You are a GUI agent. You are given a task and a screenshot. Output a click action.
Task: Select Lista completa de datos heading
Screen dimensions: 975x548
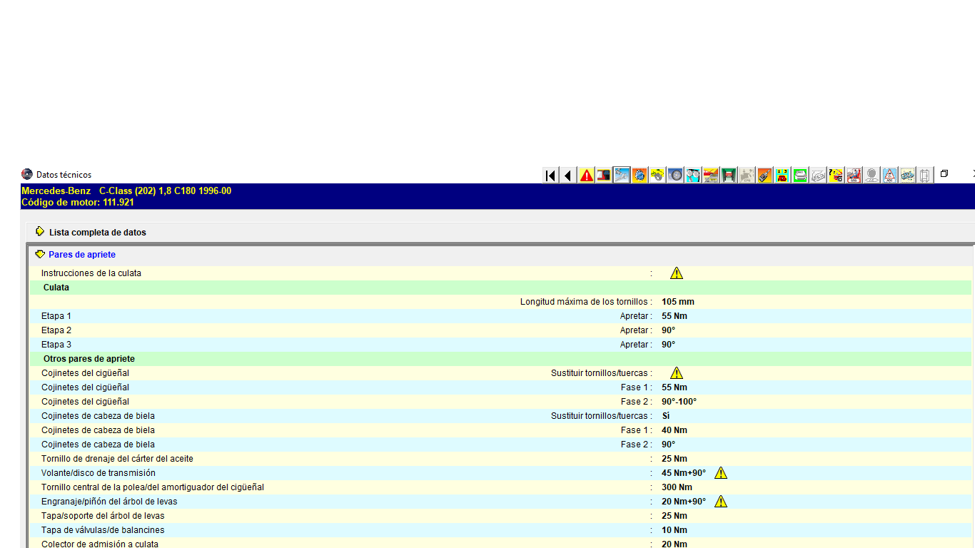point(98,233)
